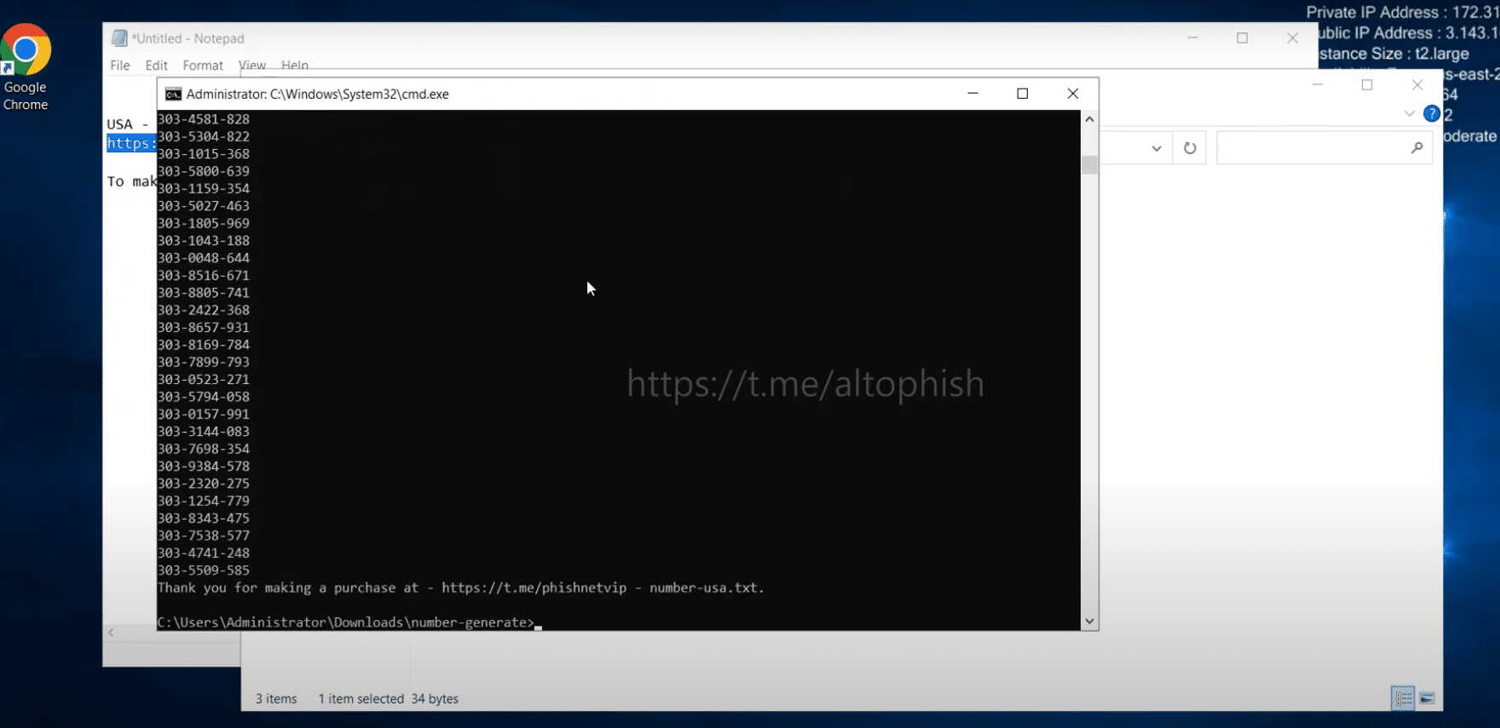Open the Explorer address bar history dropdown
This screenshot has width=1500, height=728.
coord(1157,148)
